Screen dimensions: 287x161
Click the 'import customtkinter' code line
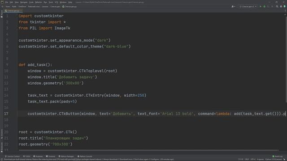[x=41, y=16]
